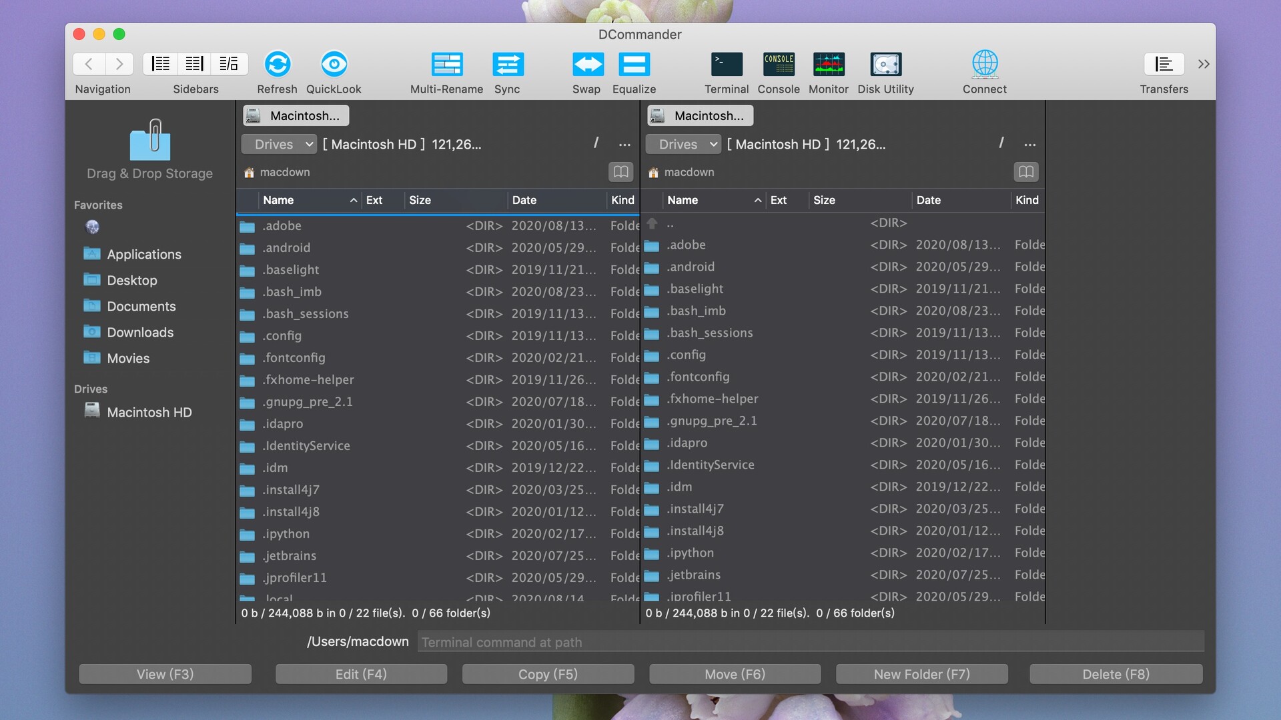The height and width of the screenshot is (720, 1281).
Task: Sort right panel by Ext column
Action: (x=787, y=200)
